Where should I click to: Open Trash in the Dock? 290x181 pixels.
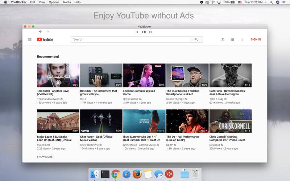coord(195,174)
